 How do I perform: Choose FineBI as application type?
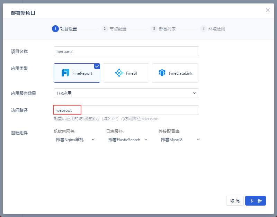126,73
